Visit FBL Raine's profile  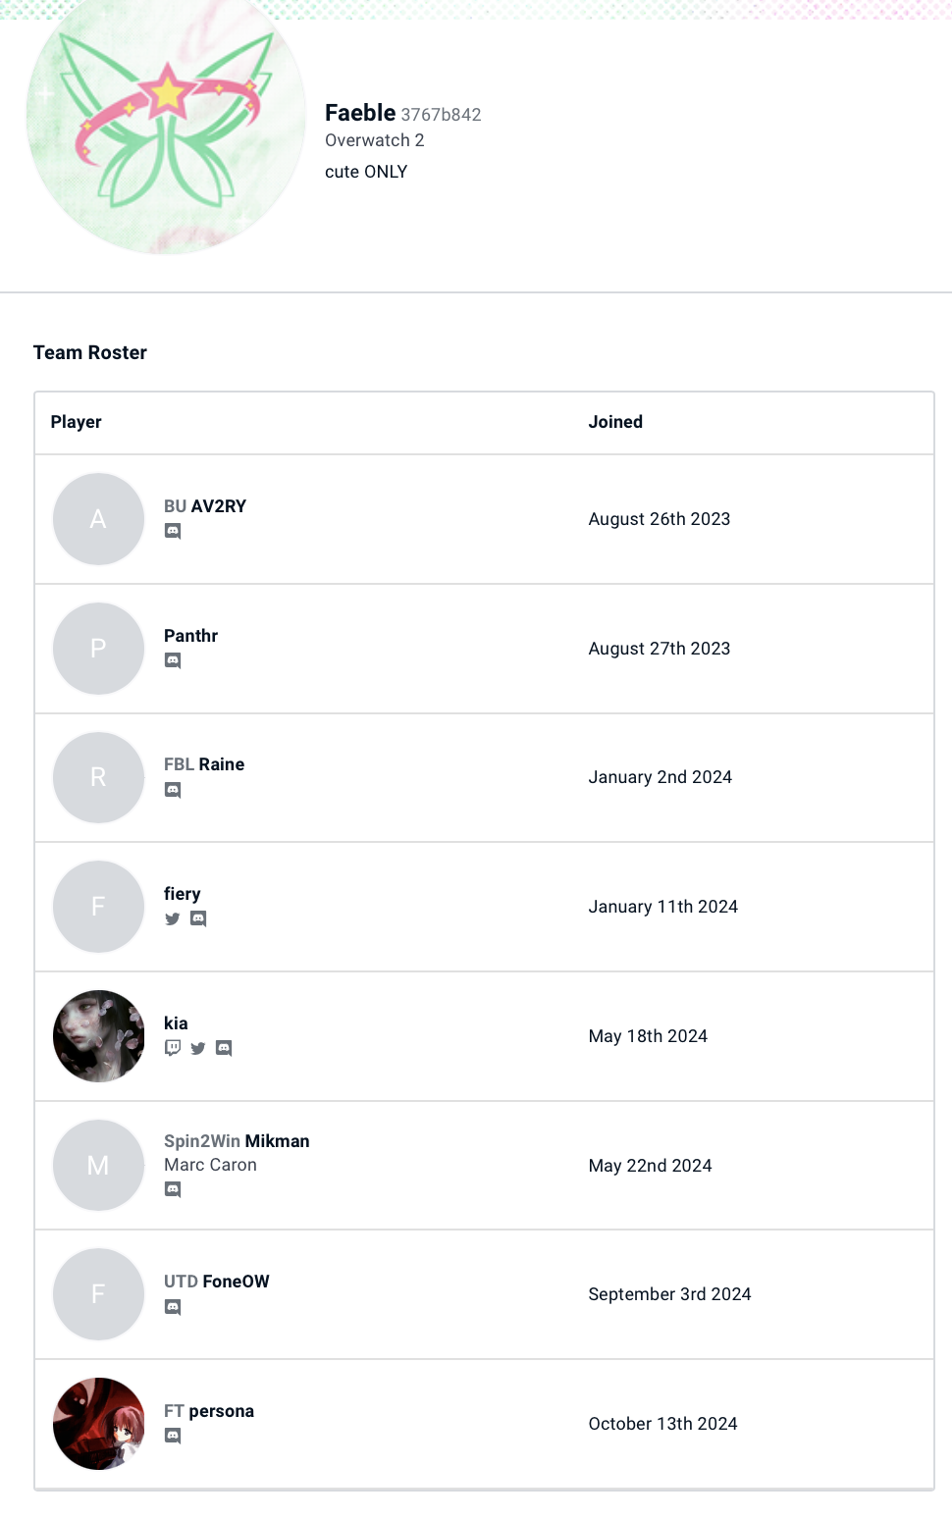click(x=204, y=764)
